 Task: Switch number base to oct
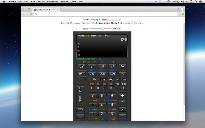118,79
